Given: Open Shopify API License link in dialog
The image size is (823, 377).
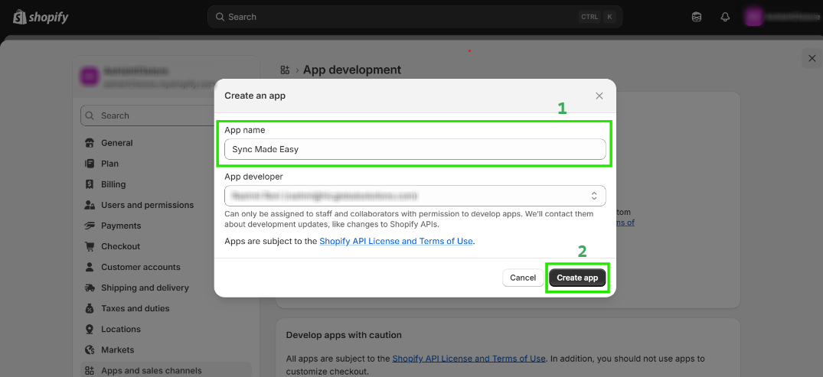Looking at the screenshot, I should coord(396,241).
